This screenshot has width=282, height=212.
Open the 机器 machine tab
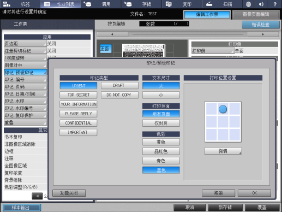(20, 4)
